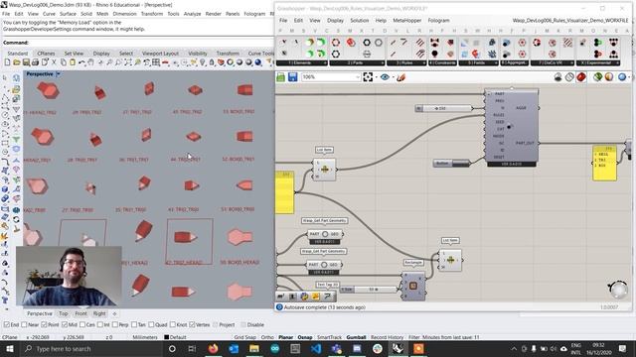Toggle Gumball in Rhino status bar
This screenshot has width=636, height=357.
click(356, 337)
